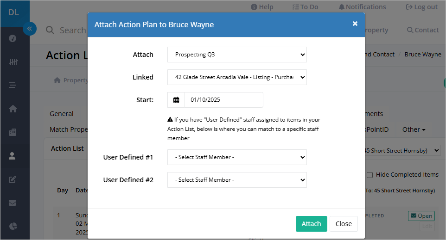Click the Close button in dialog
This screenshot has height=240, width=446.
[x=344, y=224]
